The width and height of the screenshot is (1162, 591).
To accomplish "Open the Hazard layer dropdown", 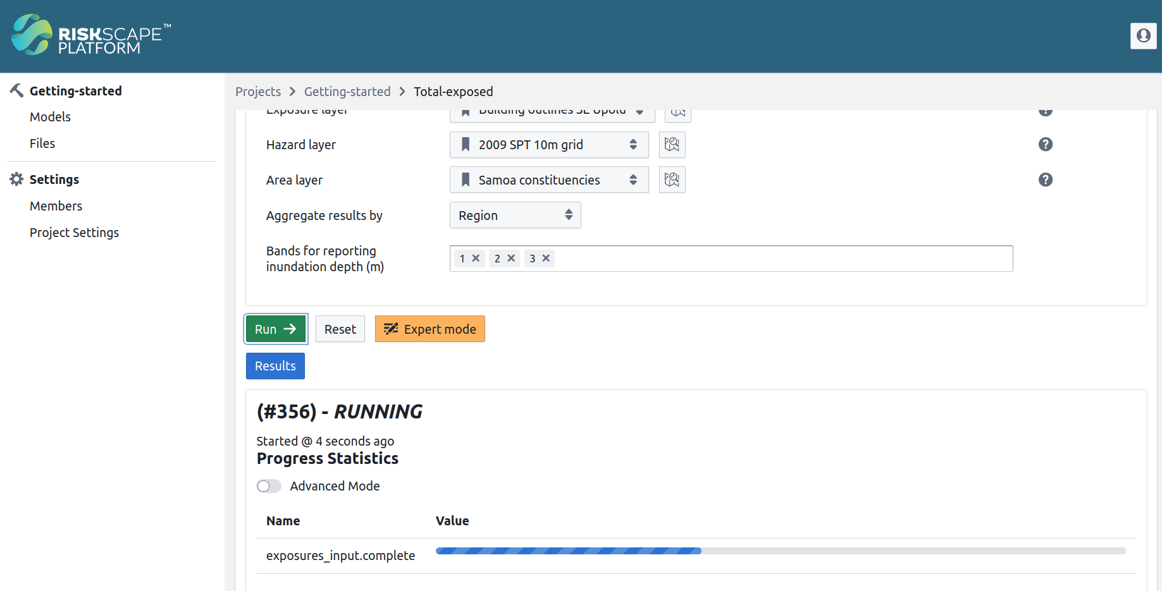I will tap(549, 145).
